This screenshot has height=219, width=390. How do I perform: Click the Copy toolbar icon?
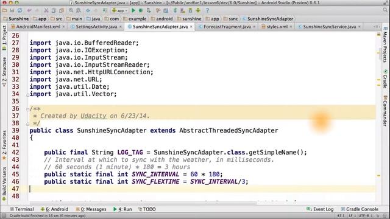pos(54,10)
